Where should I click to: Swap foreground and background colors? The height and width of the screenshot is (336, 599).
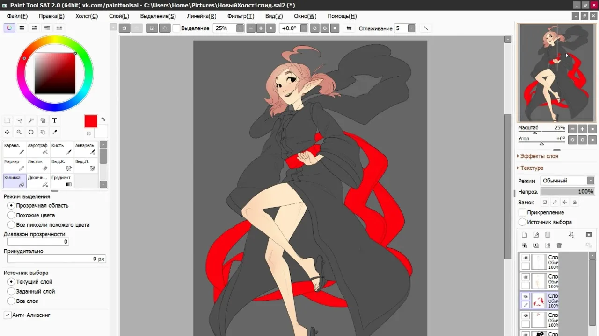click(103, 119)
